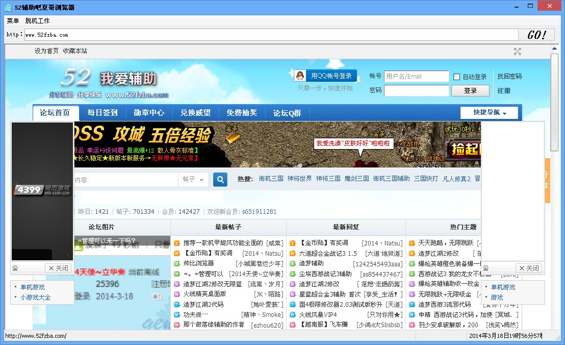Click rank 2 icon beside 六道超合金战记3 1.5
Viewport: 565px width, 345px height.
293,254
